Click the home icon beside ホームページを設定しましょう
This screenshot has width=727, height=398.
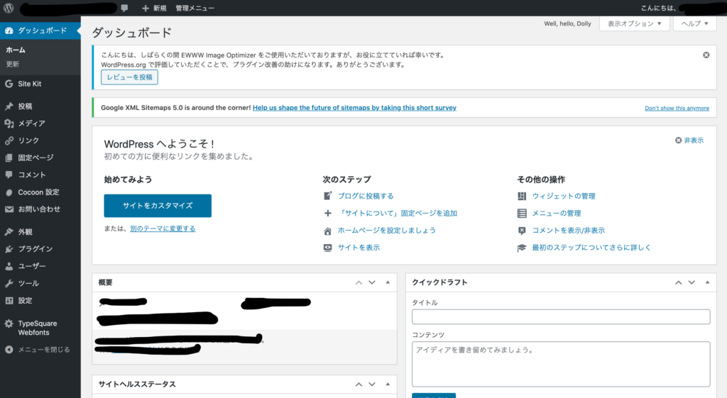pos(327,231)
